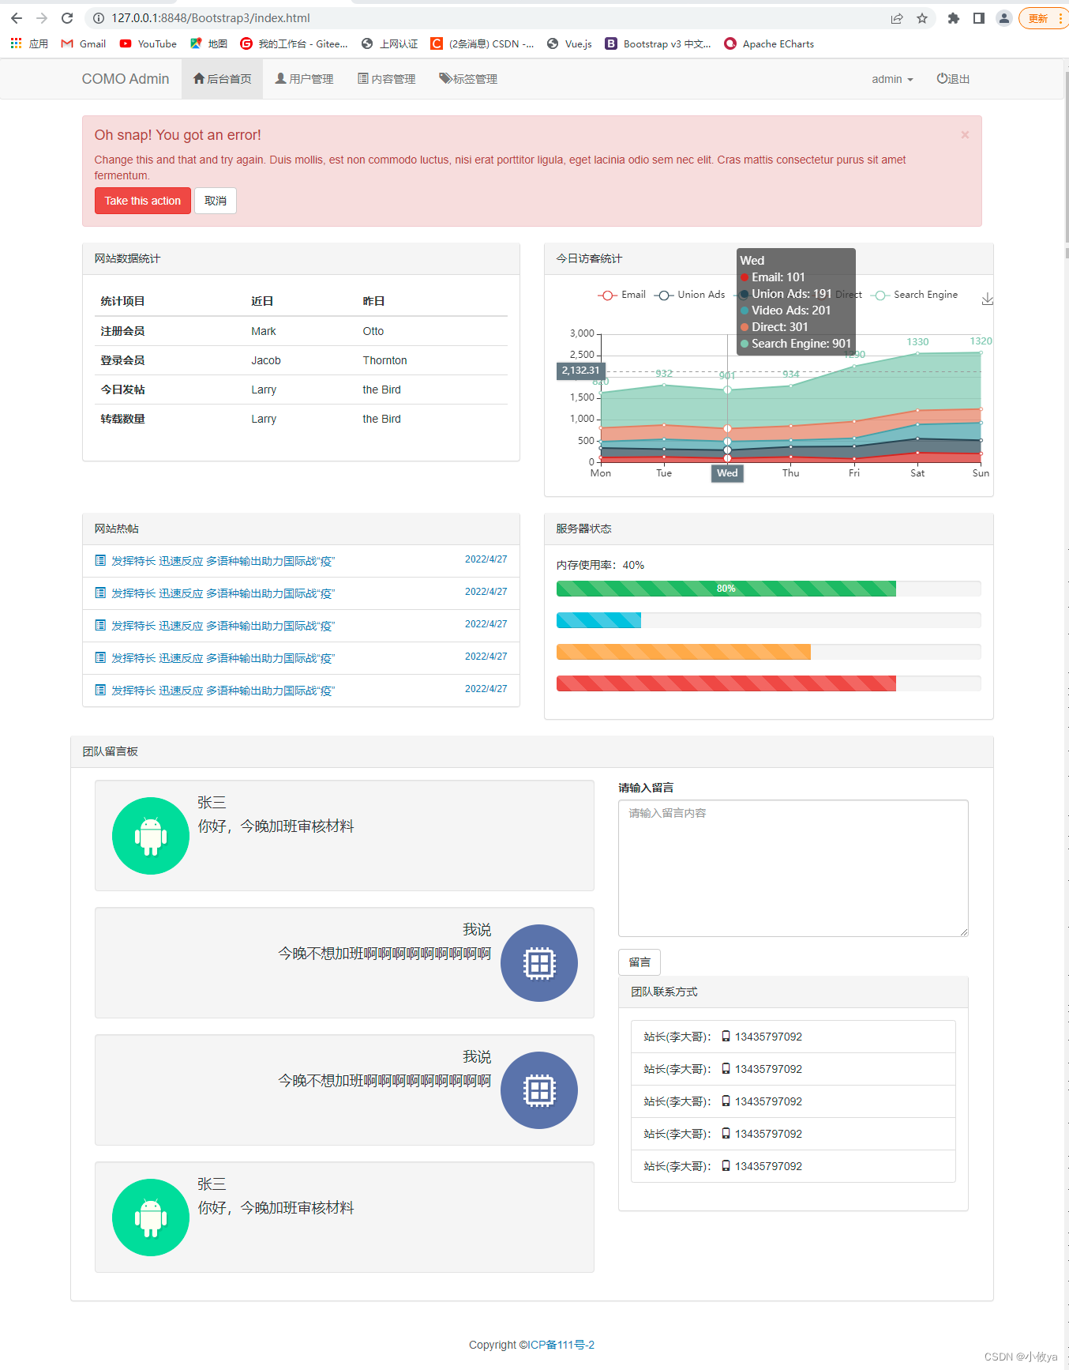
Task: Click the 团队联系方式 panel heading
Action: [664, 992]
